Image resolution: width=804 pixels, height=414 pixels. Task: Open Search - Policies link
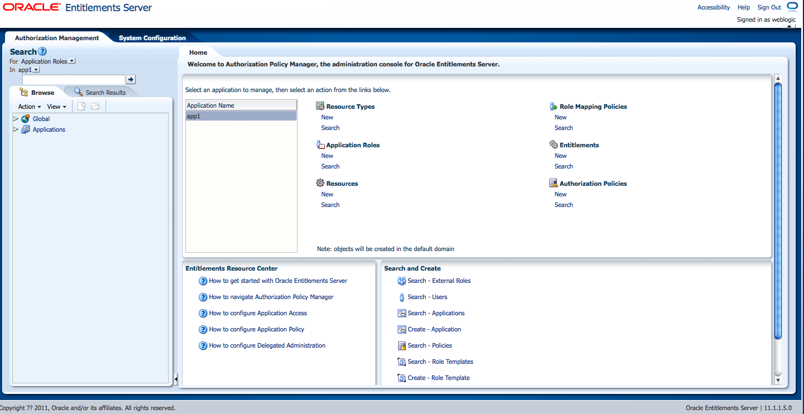[x=430, y=345]
